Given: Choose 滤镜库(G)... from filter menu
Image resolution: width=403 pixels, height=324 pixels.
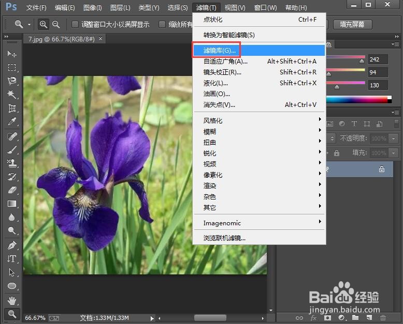Looking at the screenshot, I should (x=260, y=51).
